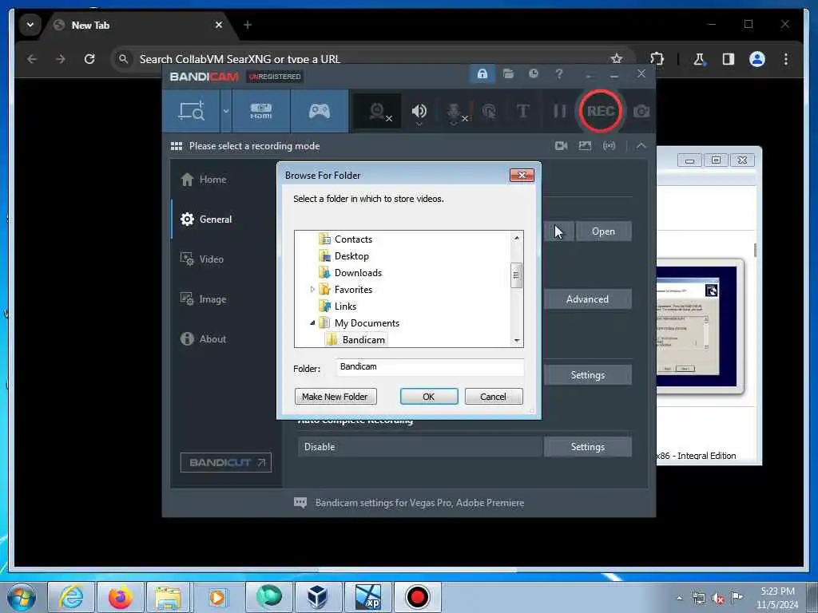This screenshot has height=613, width=818.
Task: Open the screen mode dropdown arrow
Action: coord(226,111)
